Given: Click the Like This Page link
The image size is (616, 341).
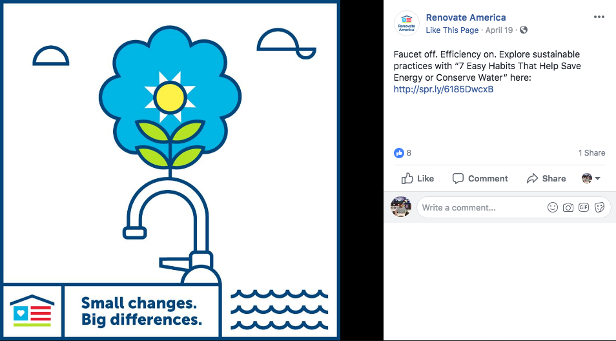Looking at the screenshot, I should (452, 30).
